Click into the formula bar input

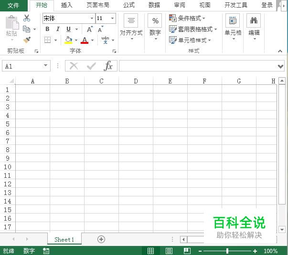point(198,66)
